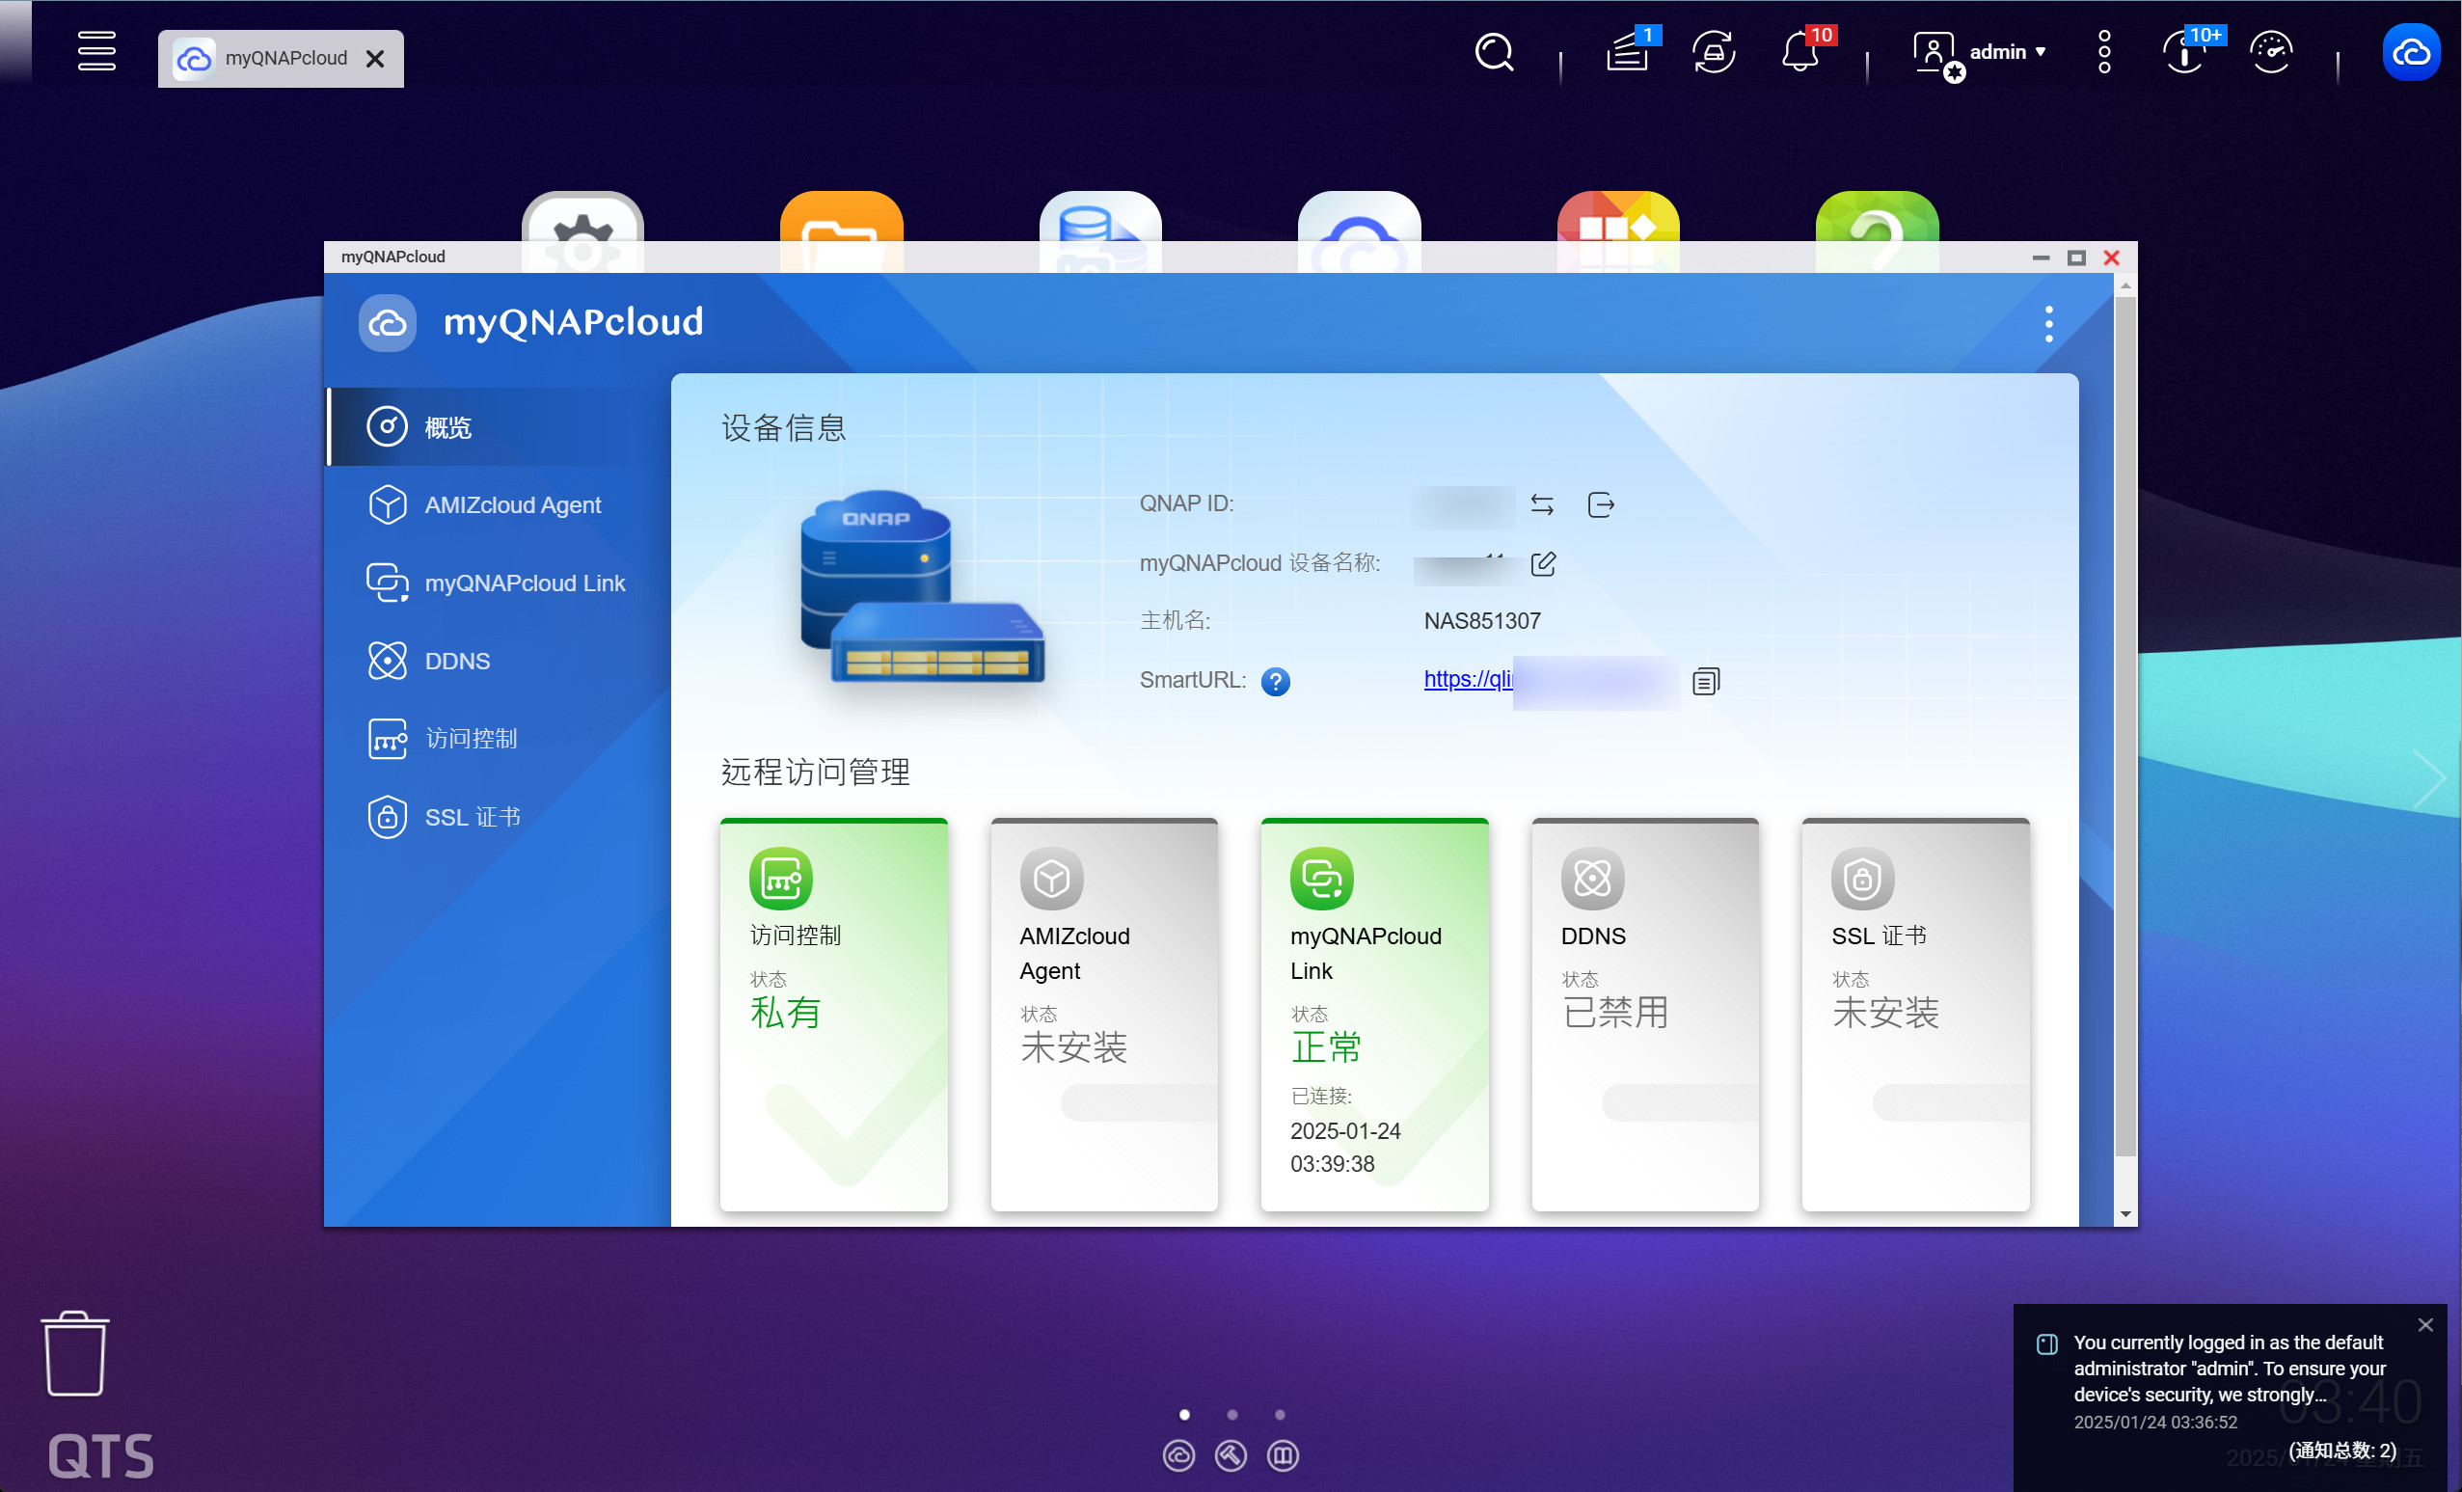Screen dimensions: 2462x1492
Task: Open myQNAPcloud Link in the sidebar
Action: (524, 583)
